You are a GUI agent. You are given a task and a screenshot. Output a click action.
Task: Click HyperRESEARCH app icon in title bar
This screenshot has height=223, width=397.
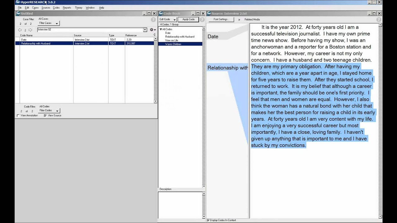tap(18, 2)
